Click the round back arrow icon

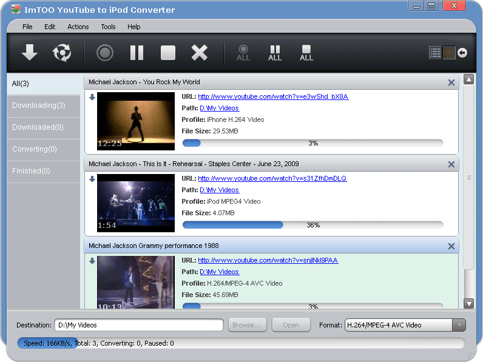point(462,53)
